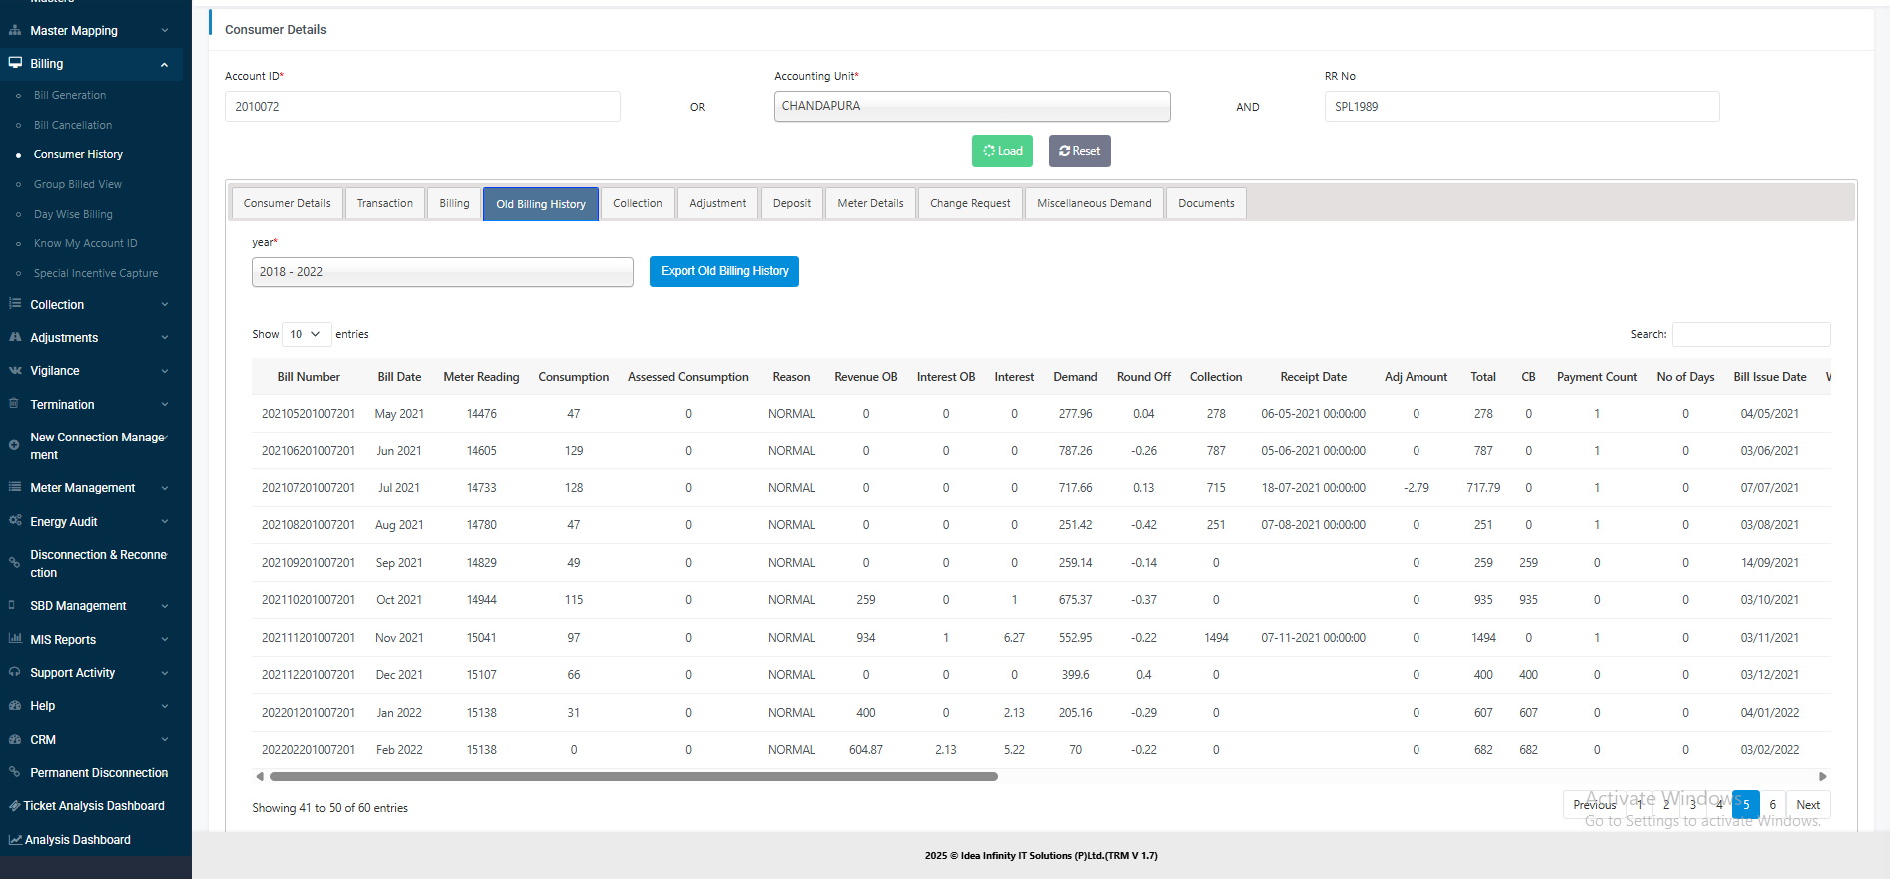Viewport: 1890px width, 879px height.
Task: Sort by the Receipt Date column header
Action: point(1314,377)
